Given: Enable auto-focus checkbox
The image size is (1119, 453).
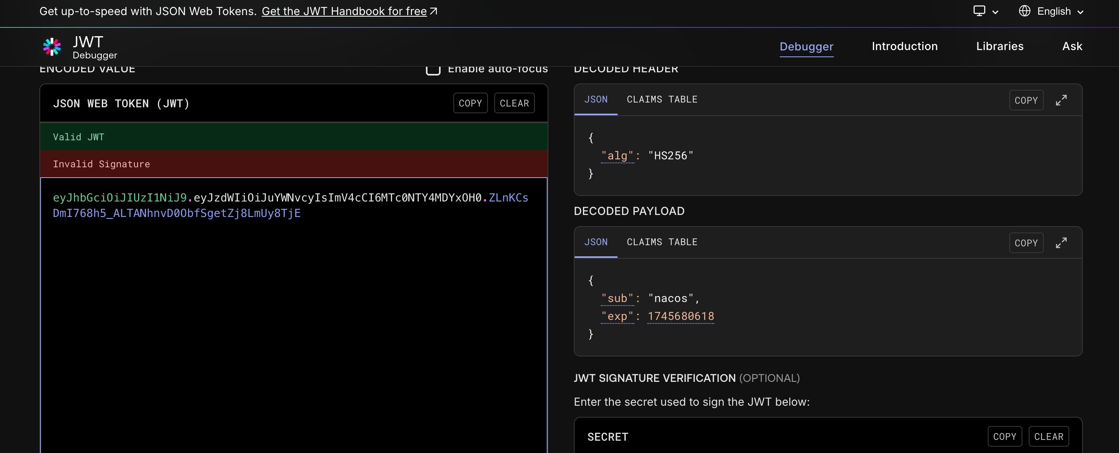Looking at the screenshot, I should point(433,69).
